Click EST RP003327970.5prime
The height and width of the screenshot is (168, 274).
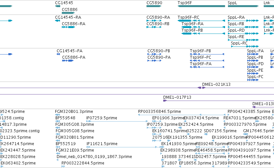(245, 124)
